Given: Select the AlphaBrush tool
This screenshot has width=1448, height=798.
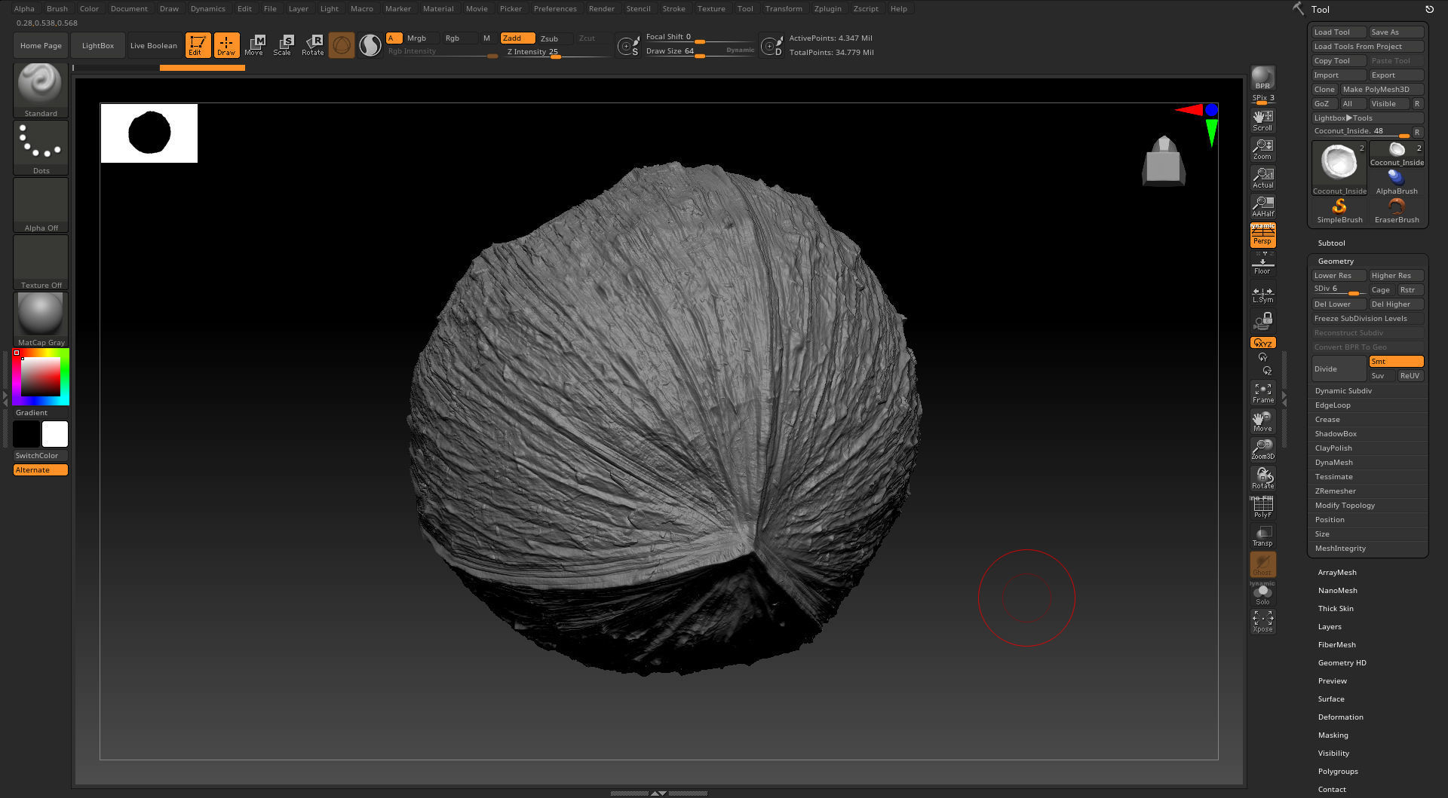Looking at the screenshot, I should (x=1397, y=182).
